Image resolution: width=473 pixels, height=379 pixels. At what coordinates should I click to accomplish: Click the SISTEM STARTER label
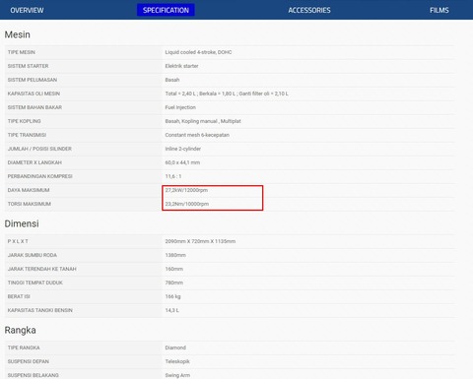(x=28, y=66)
